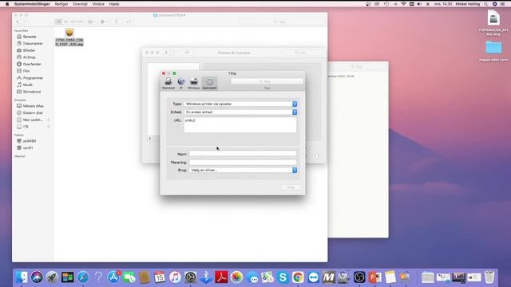Open the Rediger menu
The width and height of the screenshot is (511, 287).
pyautogui.click(x=61, y=4)
